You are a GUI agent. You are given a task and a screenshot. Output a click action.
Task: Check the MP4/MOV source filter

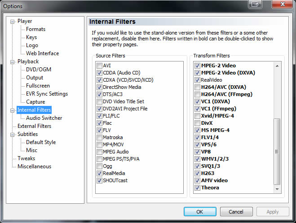tap(99, 145)
